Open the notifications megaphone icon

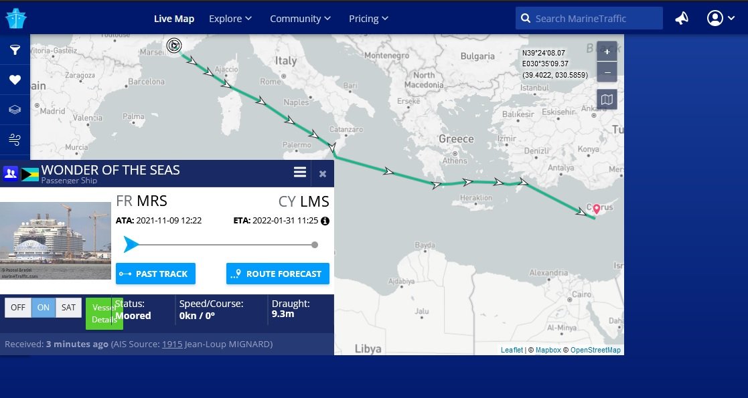pyautogui.click(x=682, y=19)
